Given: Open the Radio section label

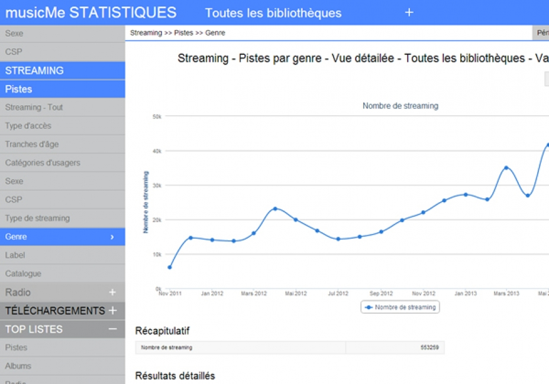Looking at the screenshot, I should [x=18, y=292].
